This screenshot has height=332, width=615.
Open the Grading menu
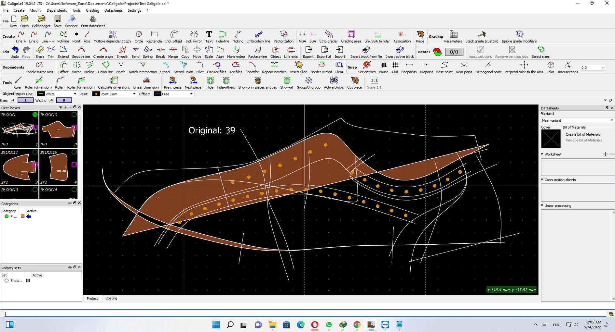[x=92, y=10]
